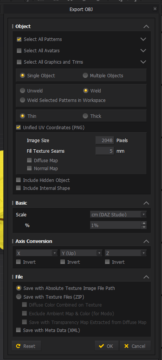Viewport: 162px width, 360px height.
Task: Check Include Hidden Object
Action: pyautogui.click(x=18, y=180)
